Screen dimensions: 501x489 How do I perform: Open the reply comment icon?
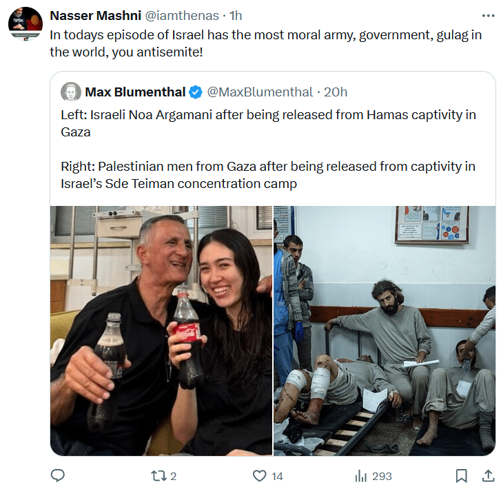click(58, 476)
